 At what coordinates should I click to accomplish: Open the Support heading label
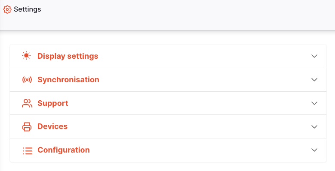tap(53, 103)
